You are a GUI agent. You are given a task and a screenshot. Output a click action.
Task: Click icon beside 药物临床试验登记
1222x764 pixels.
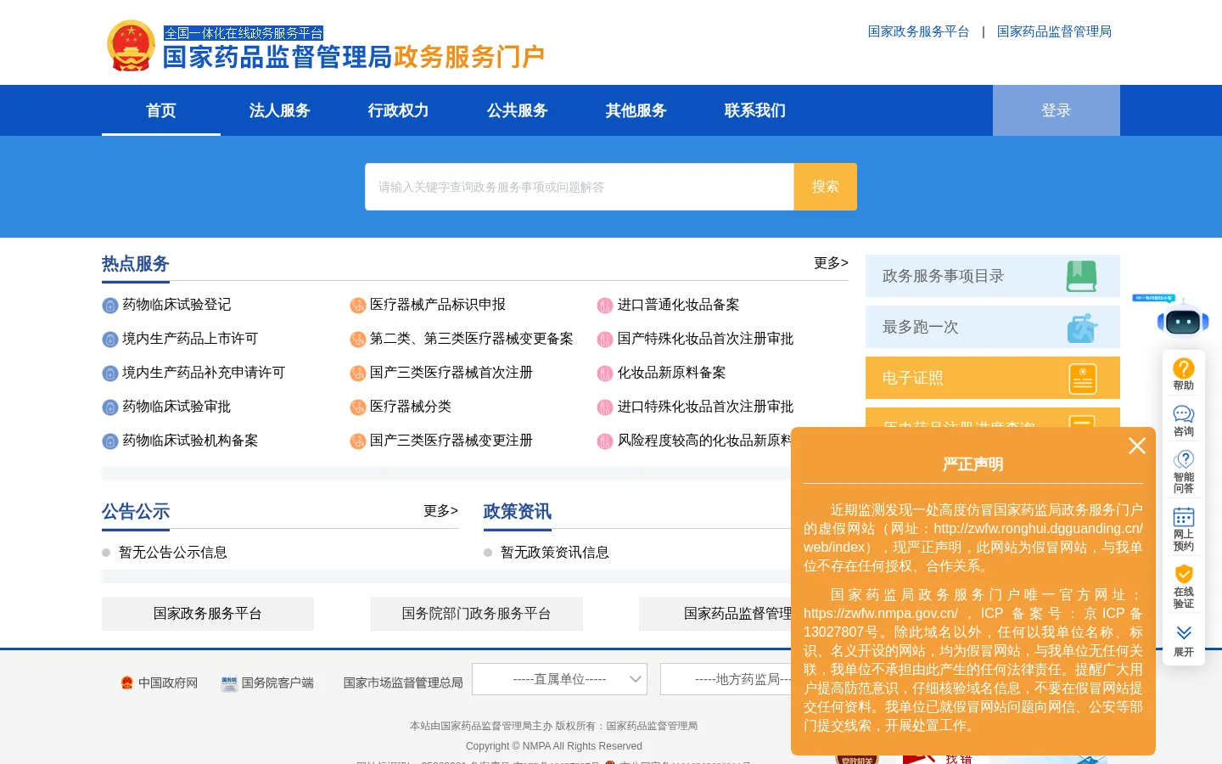tap(110, 306)
